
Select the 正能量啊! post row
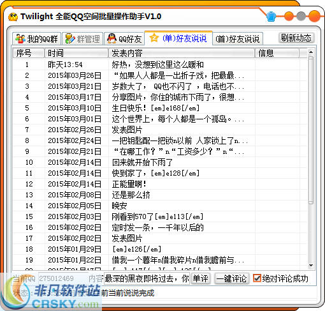(x=160, y=184)
